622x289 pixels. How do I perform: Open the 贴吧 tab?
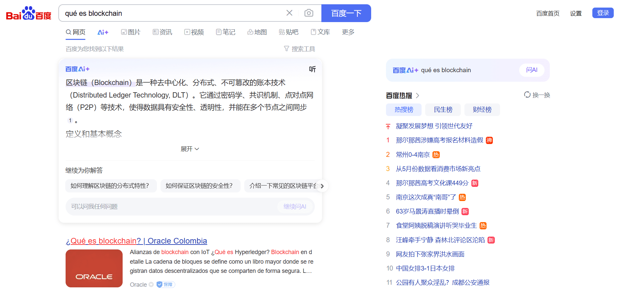[288, 32]
